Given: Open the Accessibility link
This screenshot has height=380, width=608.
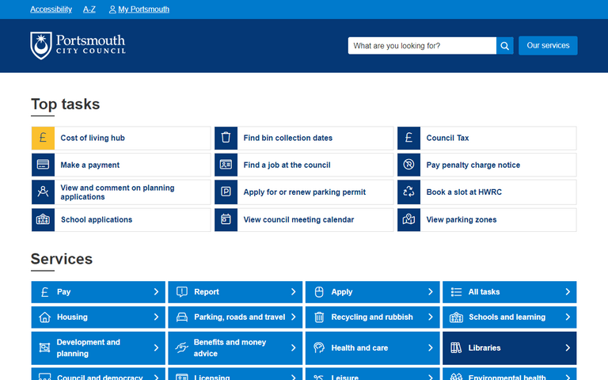Looking at the screenshot, I should (x=51, y=9).
